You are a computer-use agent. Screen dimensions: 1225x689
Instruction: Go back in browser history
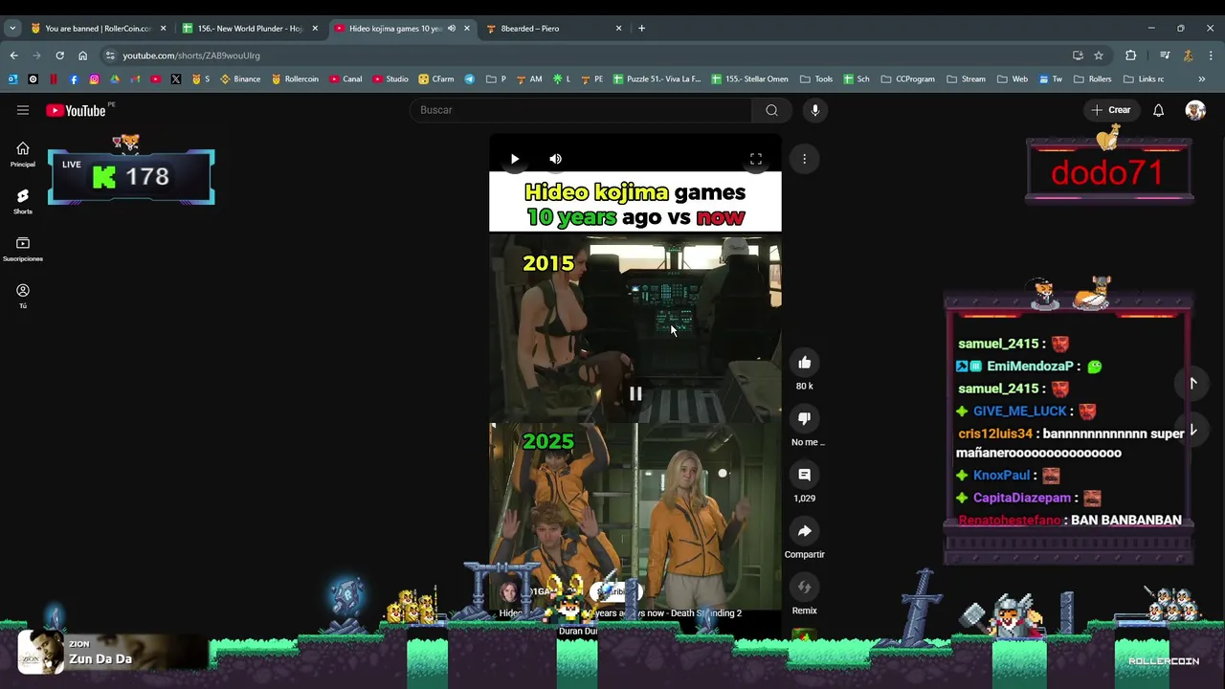click(x=13, y=56)
